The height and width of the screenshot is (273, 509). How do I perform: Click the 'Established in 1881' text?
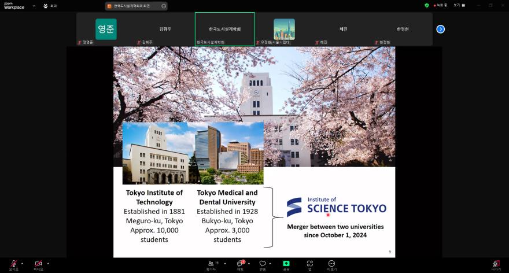(154, 212)
